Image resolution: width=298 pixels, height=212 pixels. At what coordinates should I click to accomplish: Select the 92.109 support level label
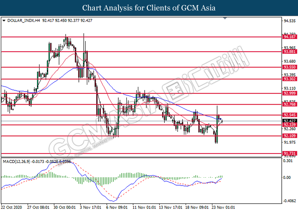(289, 136)
